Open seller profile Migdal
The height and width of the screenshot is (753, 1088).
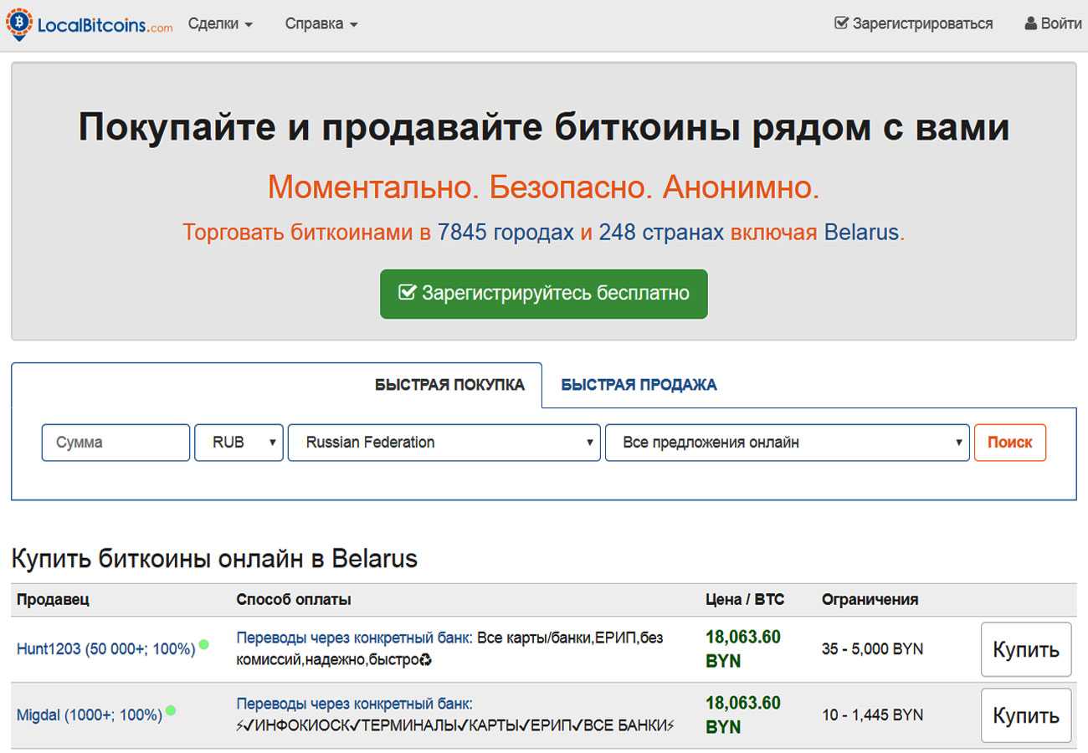89,715
